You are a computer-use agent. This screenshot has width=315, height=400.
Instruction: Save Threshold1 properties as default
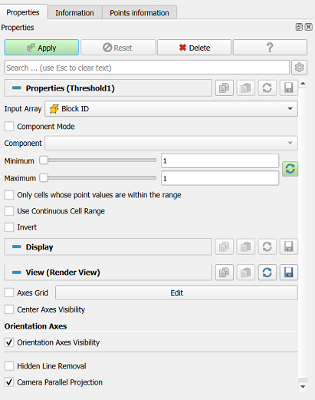289,88
